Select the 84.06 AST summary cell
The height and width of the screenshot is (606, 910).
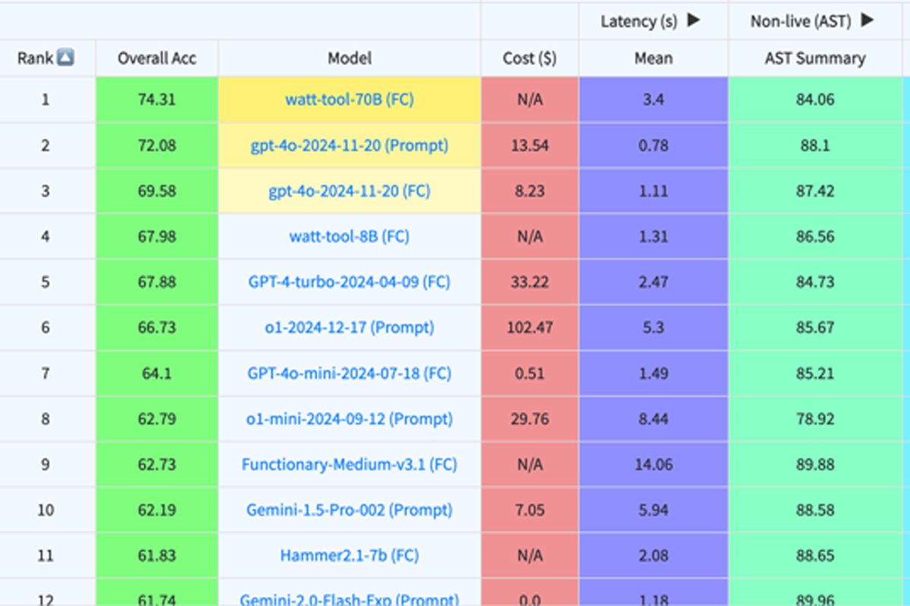point(815,99)
